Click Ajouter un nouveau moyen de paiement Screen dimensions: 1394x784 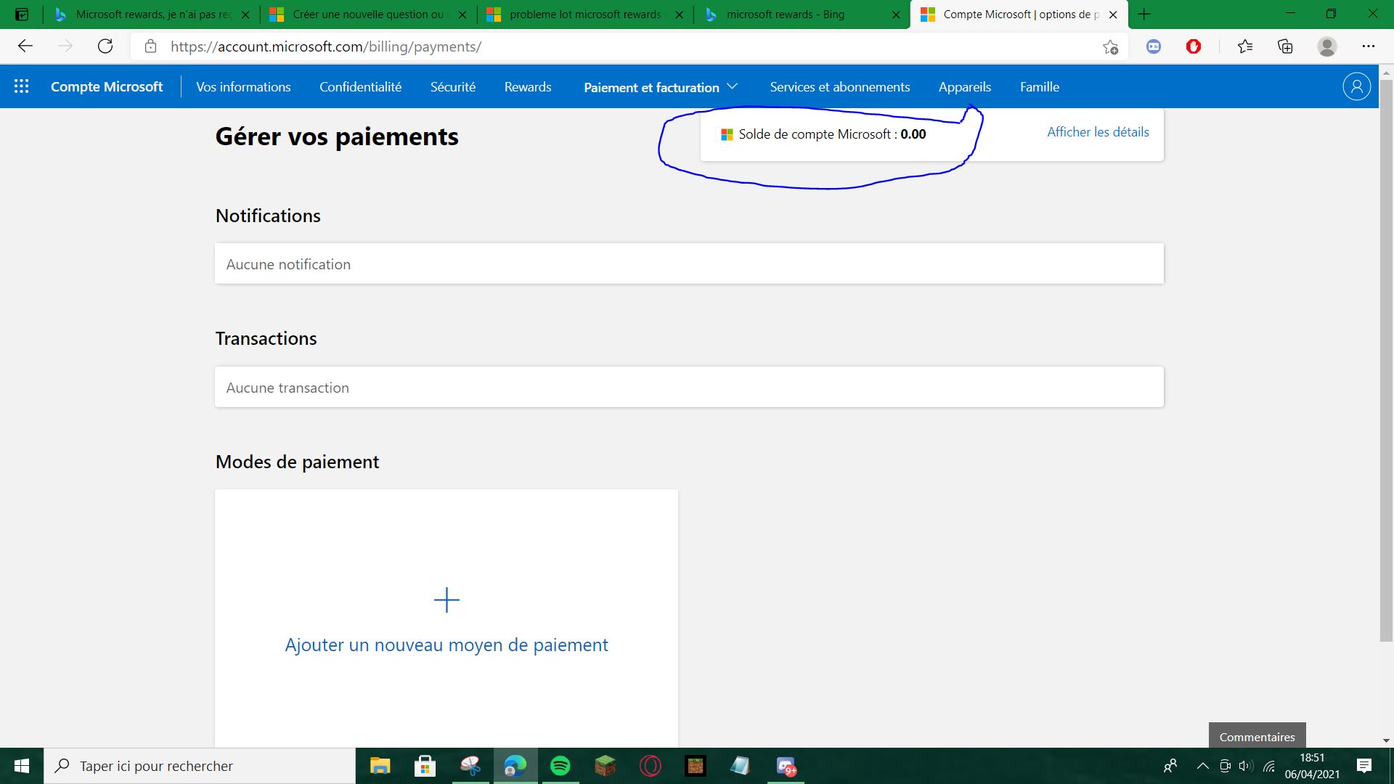(447, 645)
